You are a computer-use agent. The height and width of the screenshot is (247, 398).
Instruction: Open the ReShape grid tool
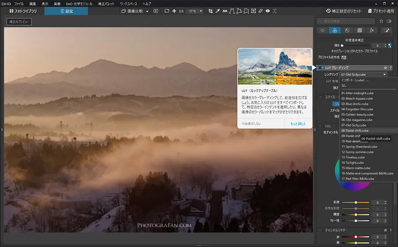[x=253, y=11]
